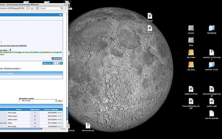This screenshot has width=222, height=139.
Task: Open post number #22 link
Action: (60, 15)
